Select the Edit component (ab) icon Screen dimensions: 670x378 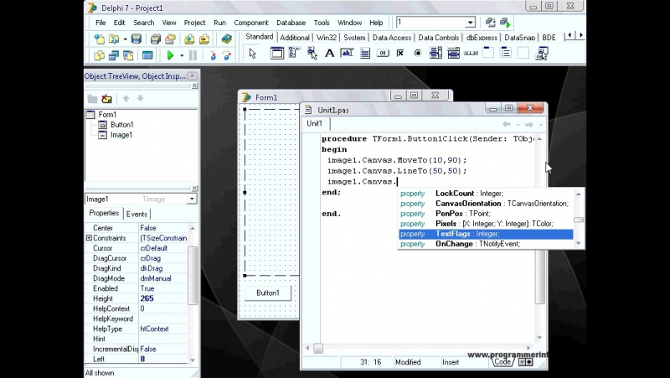347,54
